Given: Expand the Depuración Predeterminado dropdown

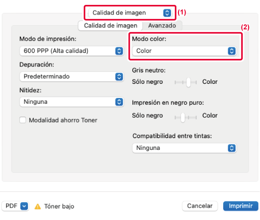Looking at the screenshot, I should point(72,77).
